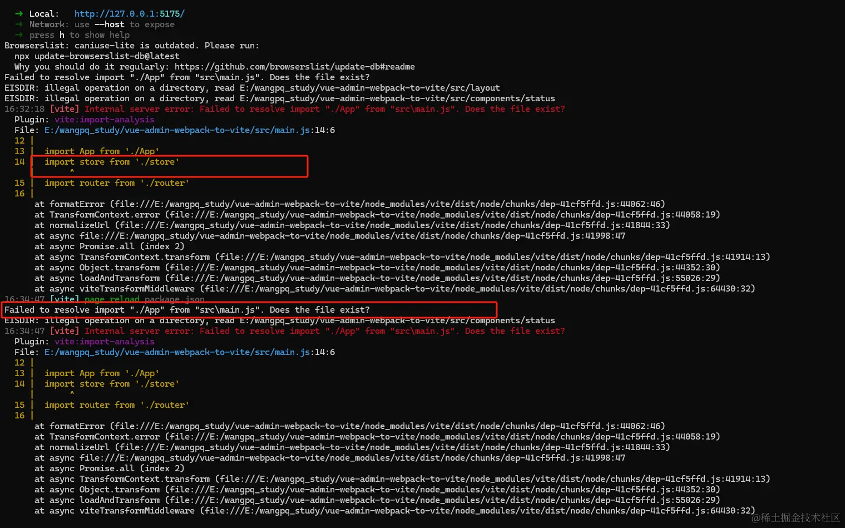
Task: Click the second import App from './App' line
Action: [102, 373]
